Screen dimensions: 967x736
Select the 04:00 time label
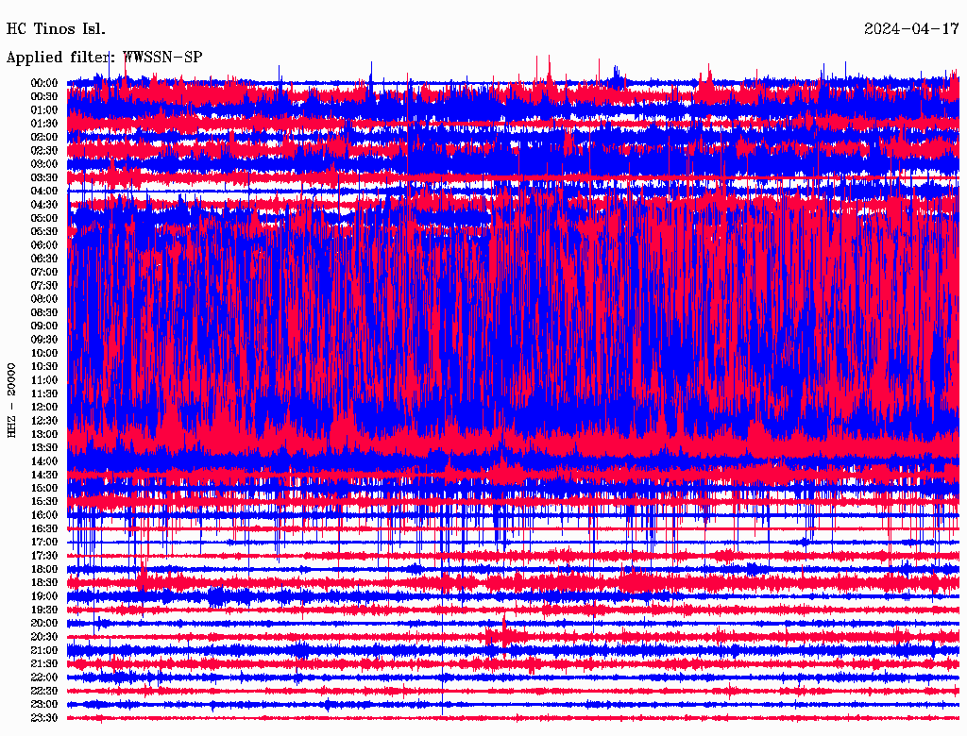(x=44, y=192)
